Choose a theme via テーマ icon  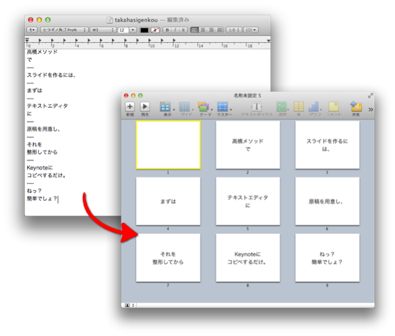pos(203,107)
